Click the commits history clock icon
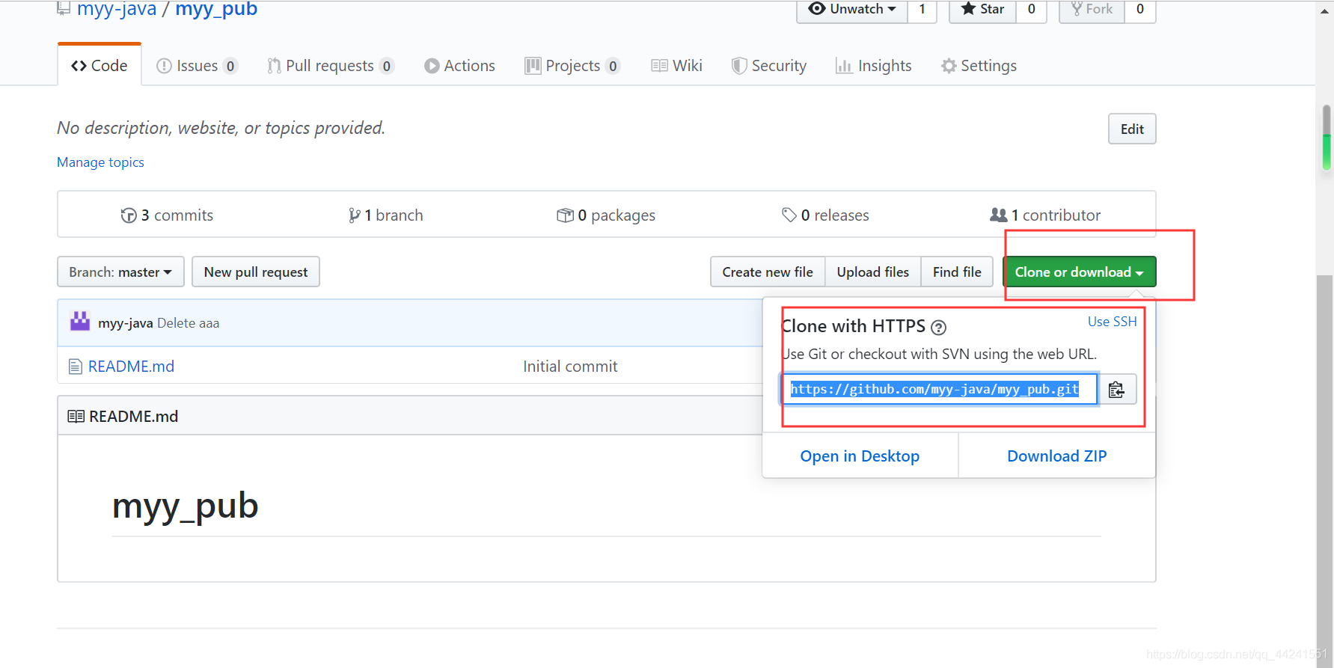This screenshot has width=1334, height=668. point(129,215)
